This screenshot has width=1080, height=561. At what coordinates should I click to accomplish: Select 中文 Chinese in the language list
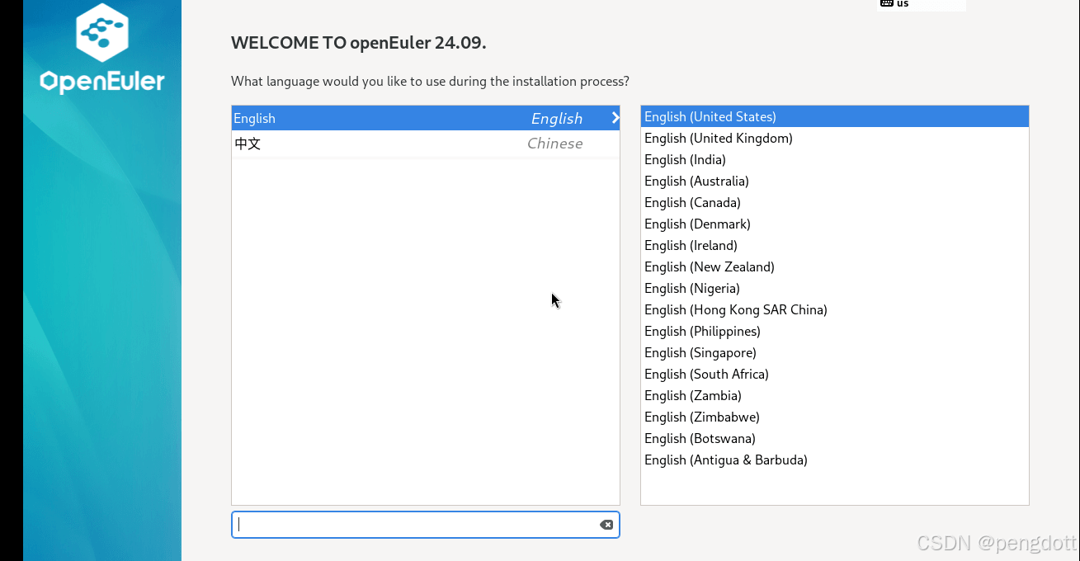[x=426, y=144]
